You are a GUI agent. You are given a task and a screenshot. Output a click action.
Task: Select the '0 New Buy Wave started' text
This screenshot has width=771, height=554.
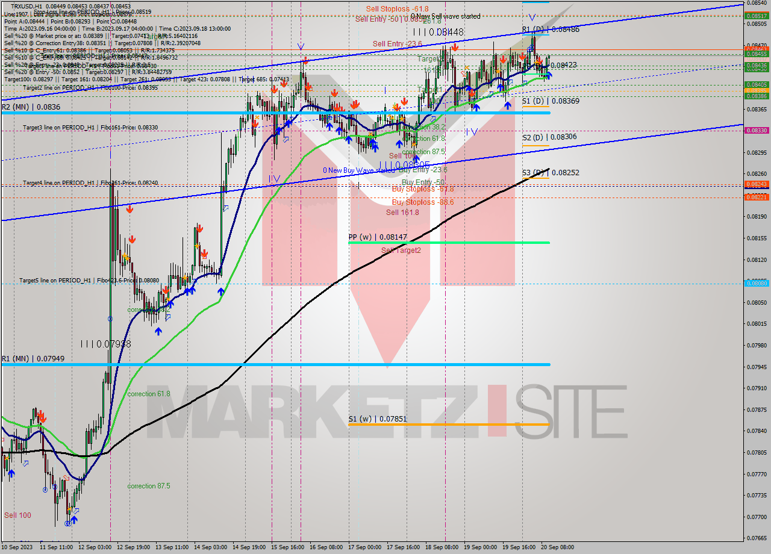359,170
